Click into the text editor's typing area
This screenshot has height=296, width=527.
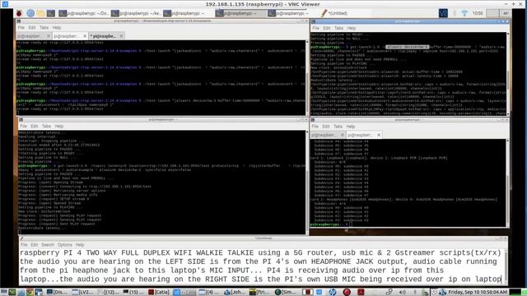click(x=262, y=266)
